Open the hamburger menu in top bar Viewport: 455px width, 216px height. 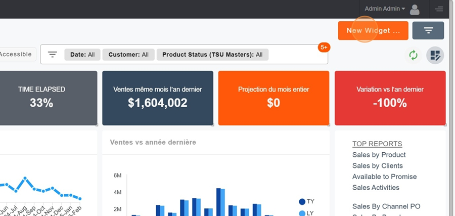pos(439,9)
